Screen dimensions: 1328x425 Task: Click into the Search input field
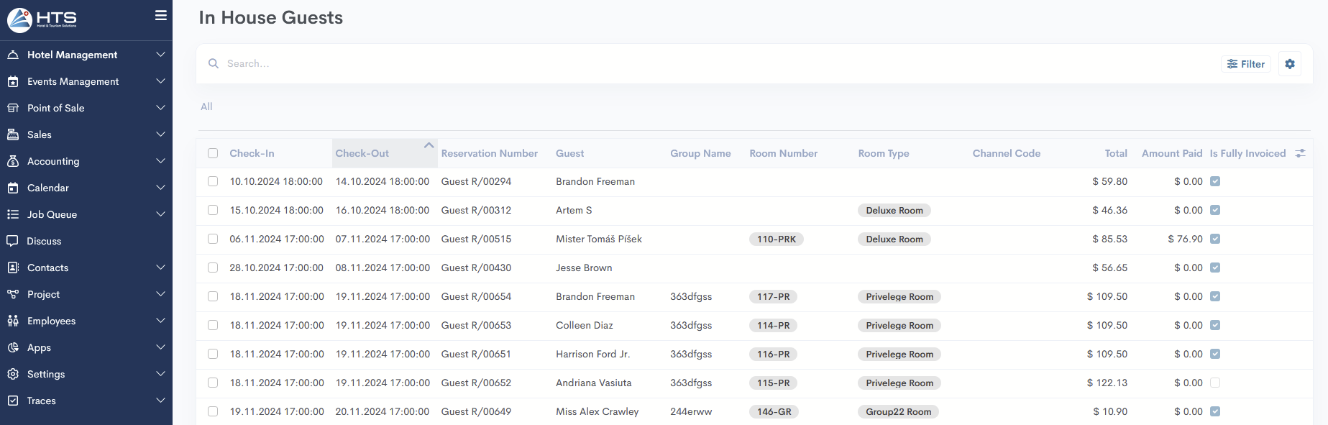(x=647, y=64)
